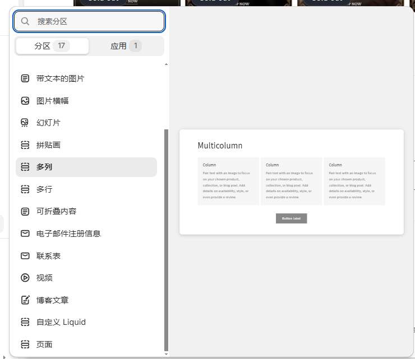Add the 可折叠内容 section
The height and width of the screenshot is (359, 415).
(86, 211)
